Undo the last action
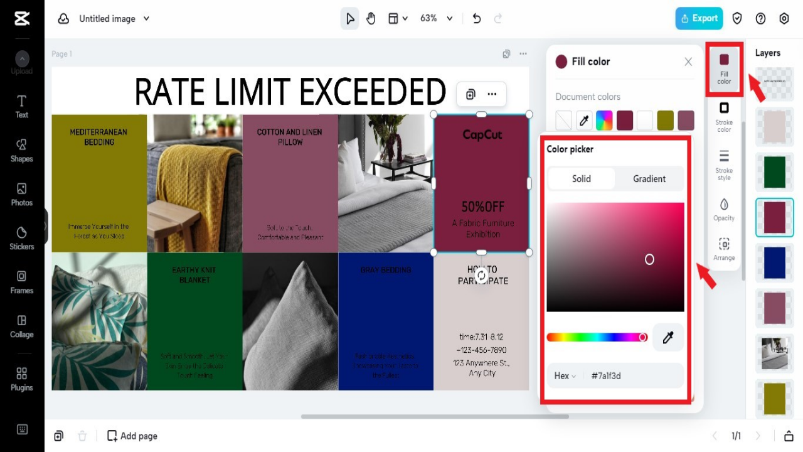 tap(476, 18)
